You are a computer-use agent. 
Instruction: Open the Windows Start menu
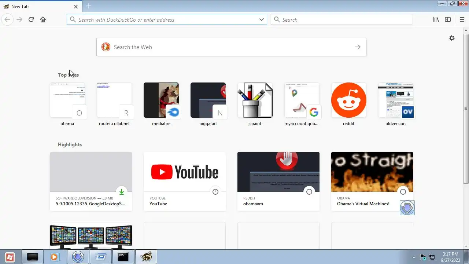[x=10, y=257]
